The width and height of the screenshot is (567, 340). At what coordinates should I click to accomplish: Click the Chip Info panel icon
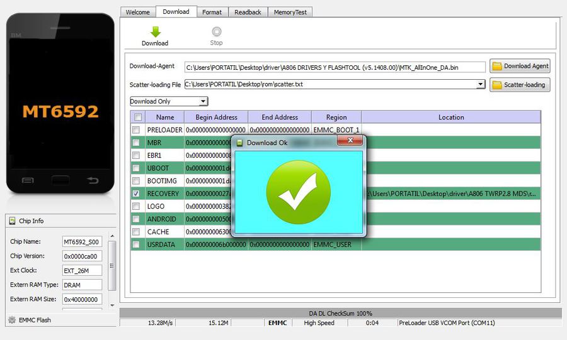tap(13, 221)
